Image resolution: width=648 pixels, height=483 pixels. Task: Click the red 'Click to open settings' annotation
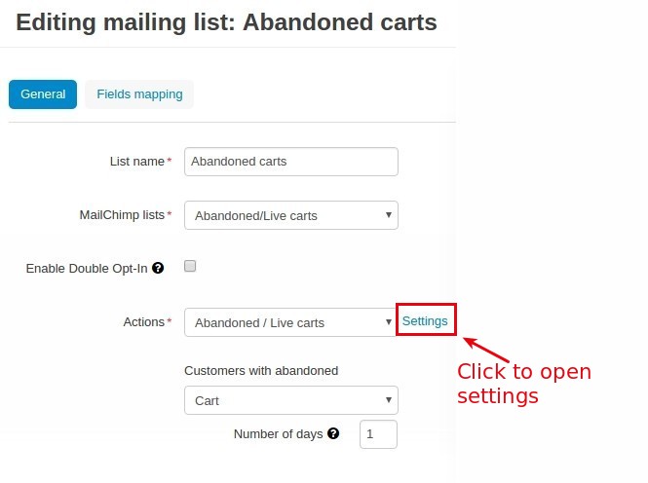[524, 384]
